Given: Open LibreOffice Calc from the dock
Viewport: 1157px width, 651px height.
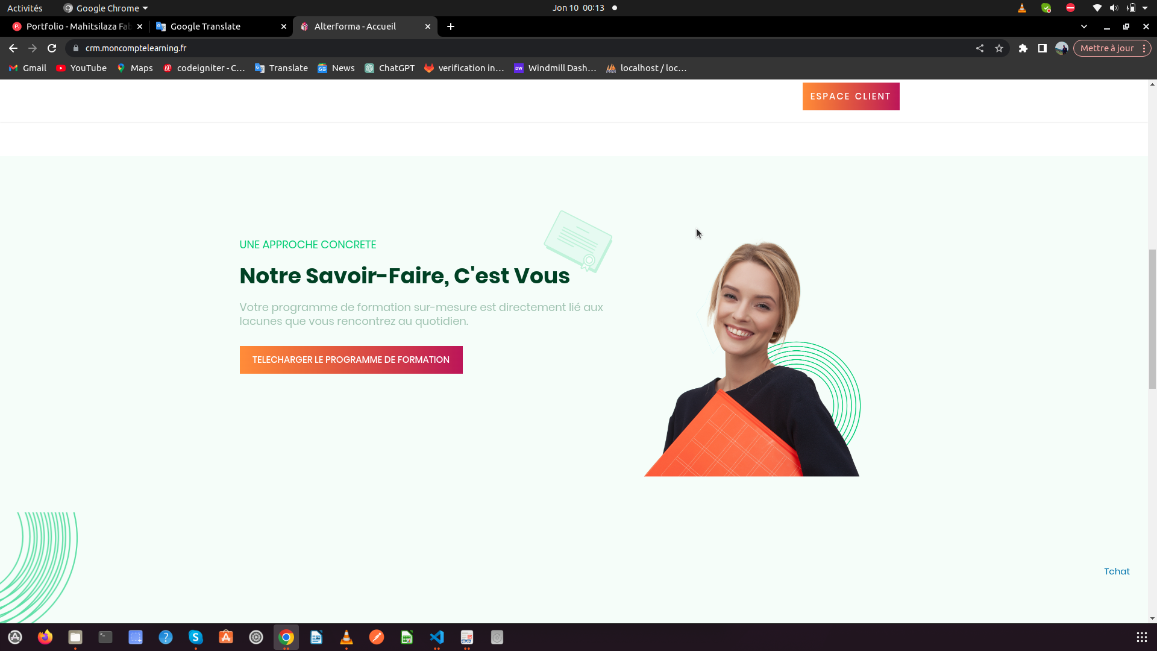Looking at the screenshot, I should pyautogui.click(x=407, y=637).
